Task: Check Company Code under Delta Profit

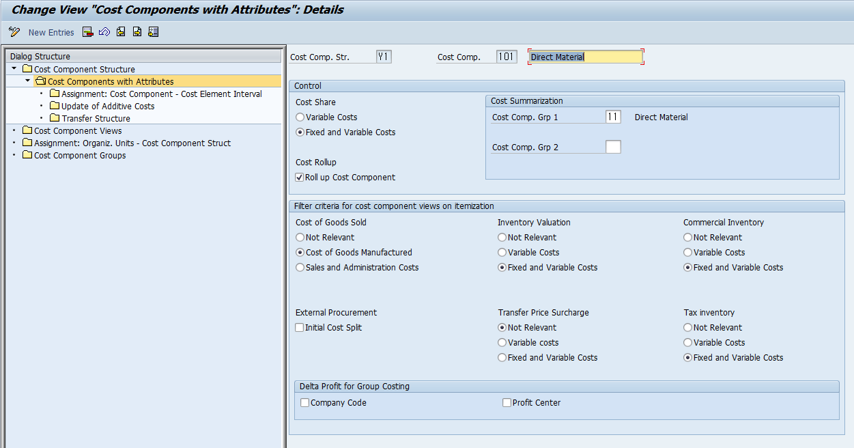Action: [x=304, y=402]
